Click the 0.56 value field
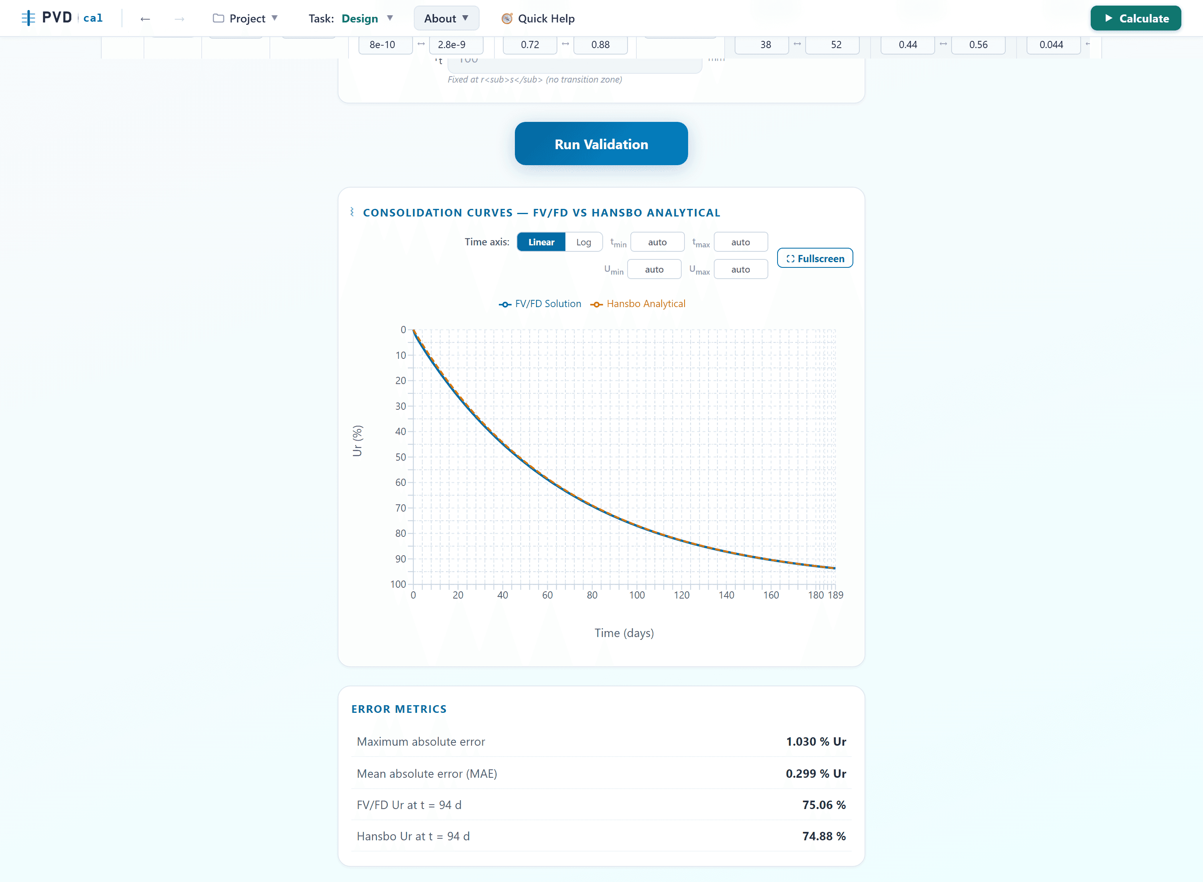 click(x=978, y=45)
